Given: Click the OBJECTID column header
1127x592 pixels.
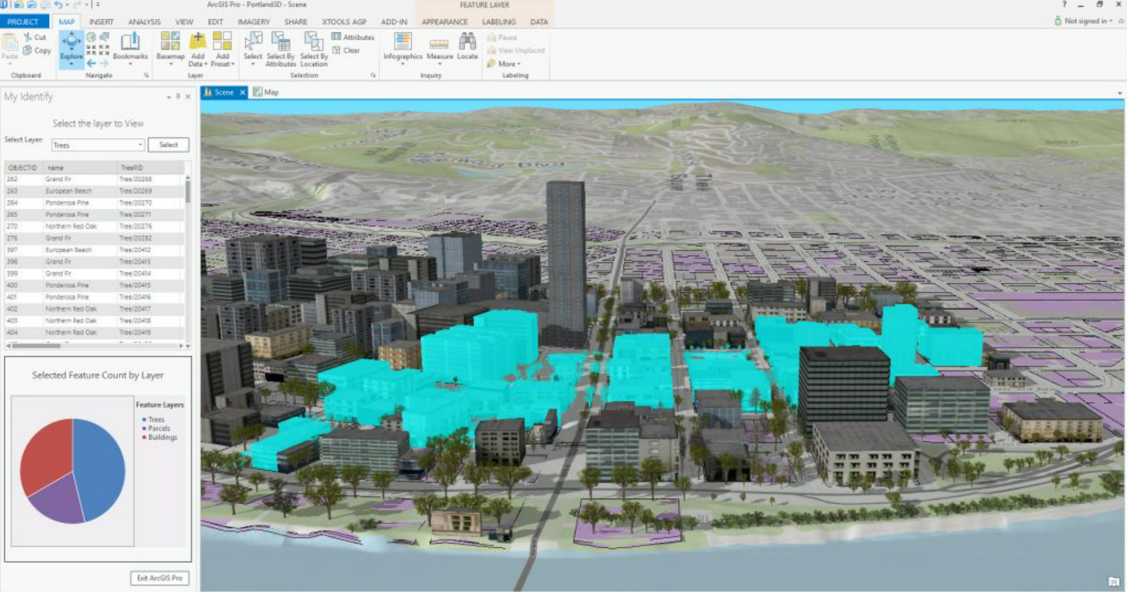Looking at the screenshot, I should click(x=24, y=168).
